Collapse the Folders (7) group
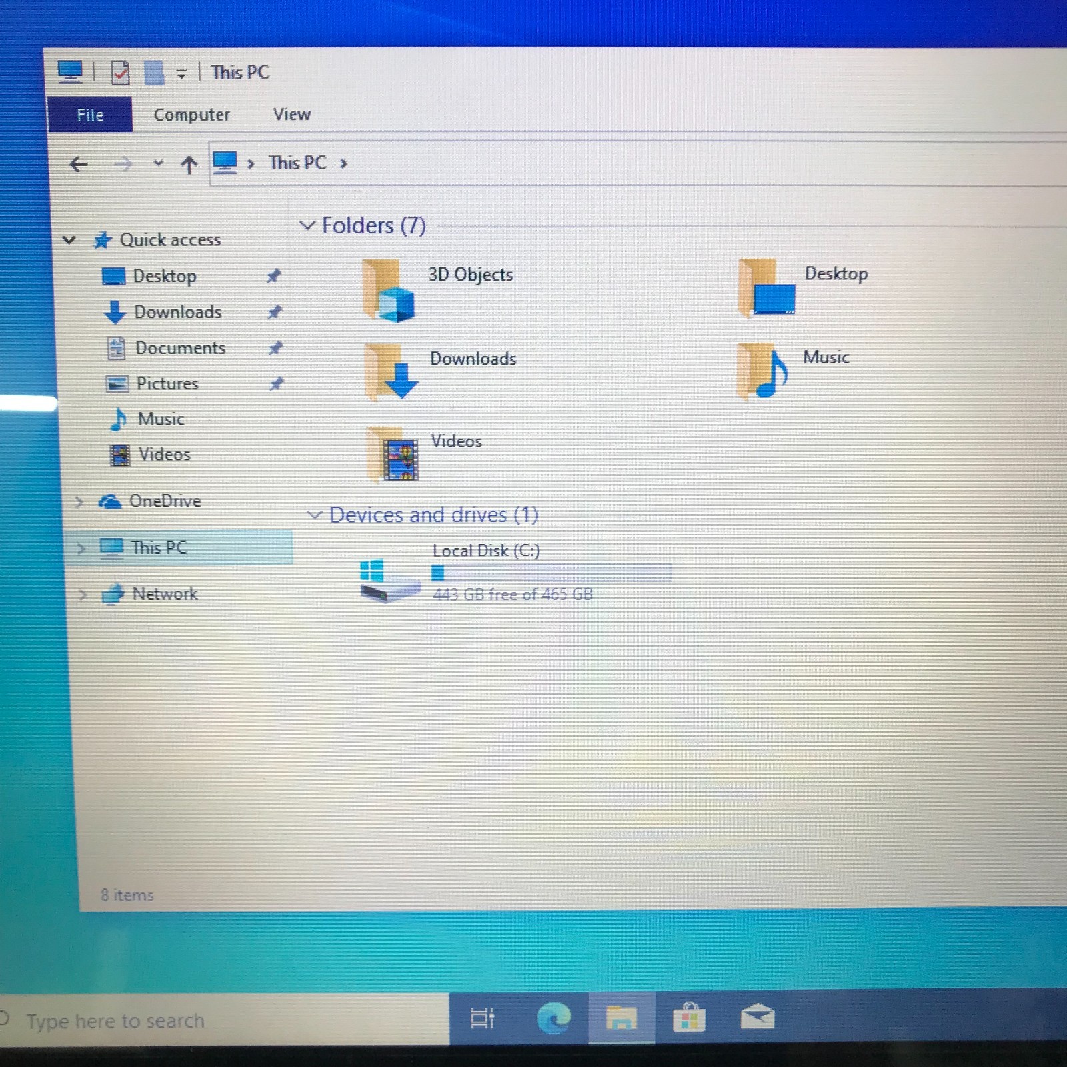Image resolution: width=1067 pixels, height=1067 pixels. (x=307, y=225)
